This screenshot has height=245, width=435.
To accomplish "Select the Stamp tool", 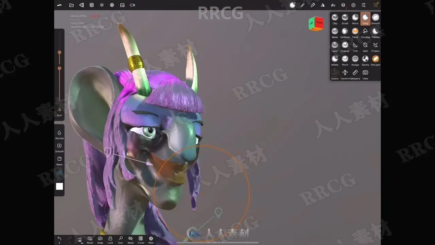I will click(x=365, y=61).
